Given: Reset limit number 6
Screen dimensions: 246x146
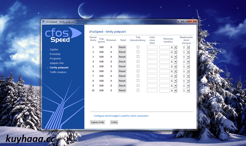Looking at the screenshot, I should coord(122,71).
